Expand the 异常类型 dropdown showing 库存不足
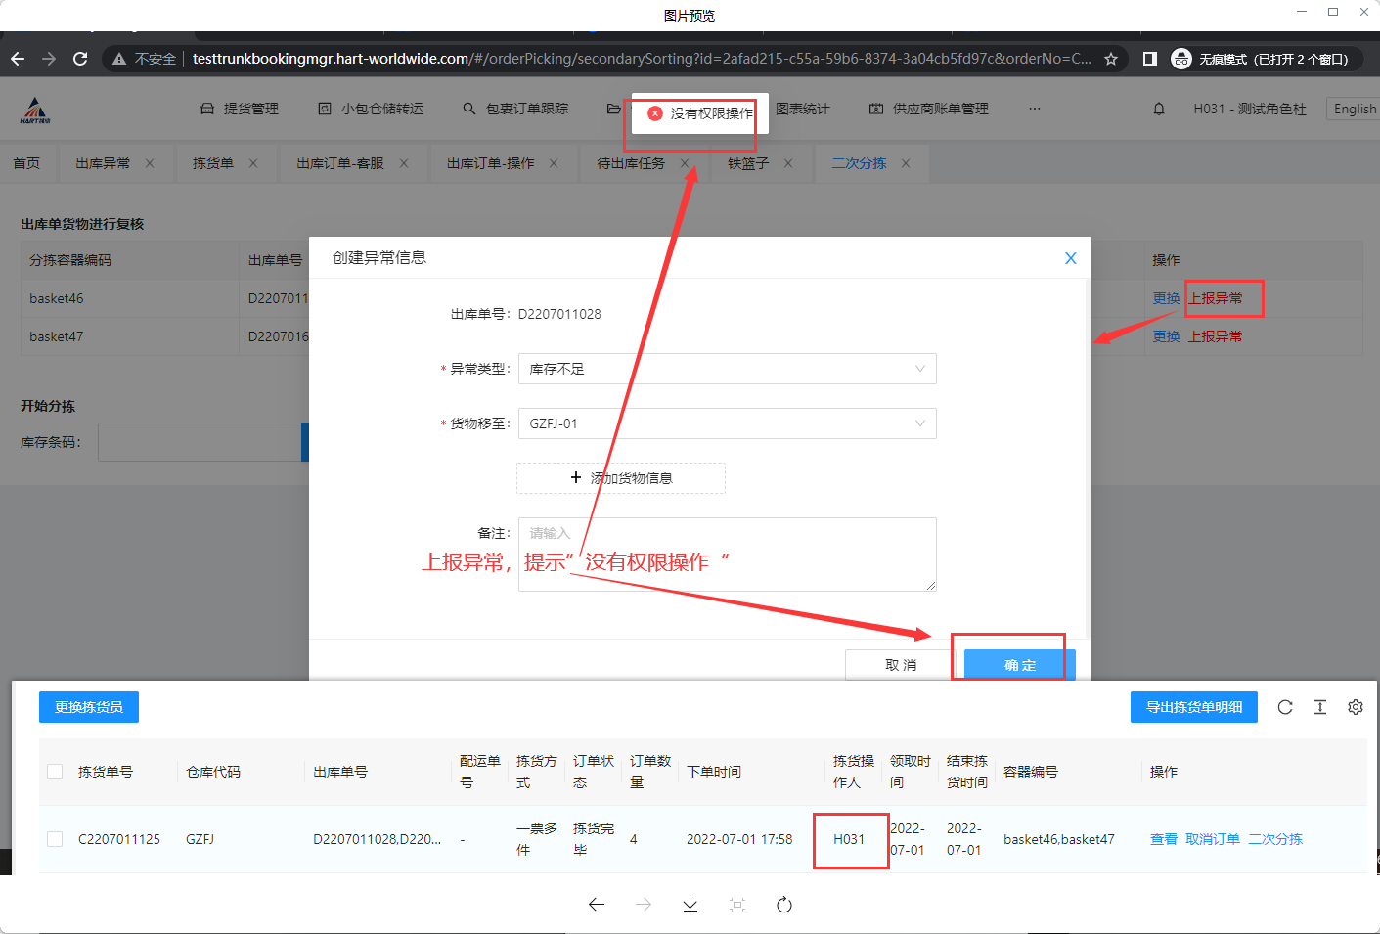 click(x=727, y=369)
